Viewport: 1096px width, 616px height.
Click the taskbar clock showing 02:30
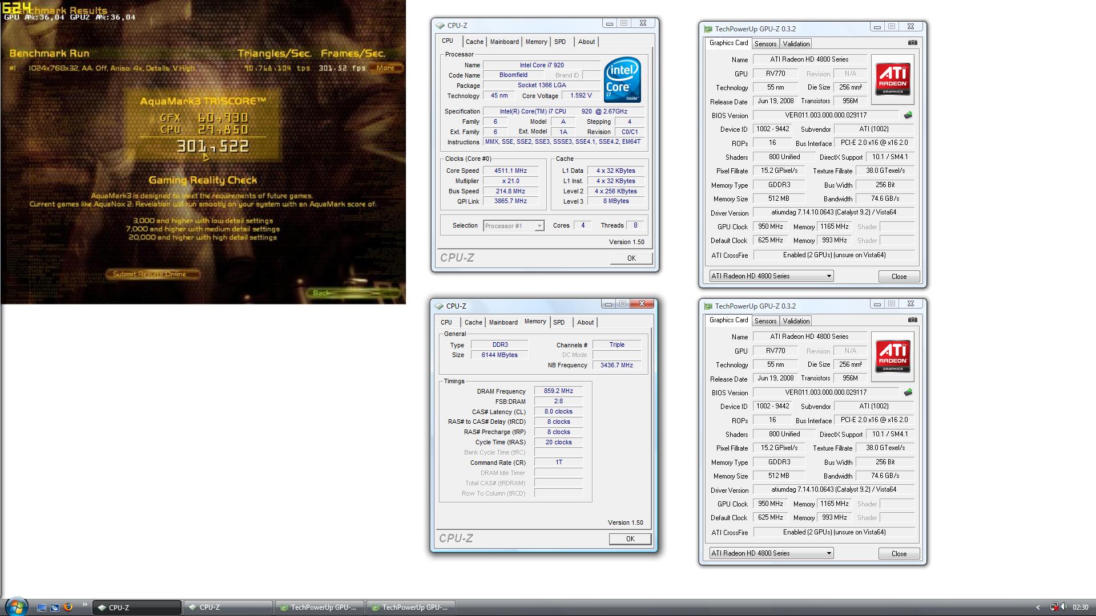tap(1080, 607)
